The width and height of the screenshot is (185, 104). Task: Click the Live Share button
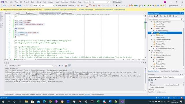point(173,5)
